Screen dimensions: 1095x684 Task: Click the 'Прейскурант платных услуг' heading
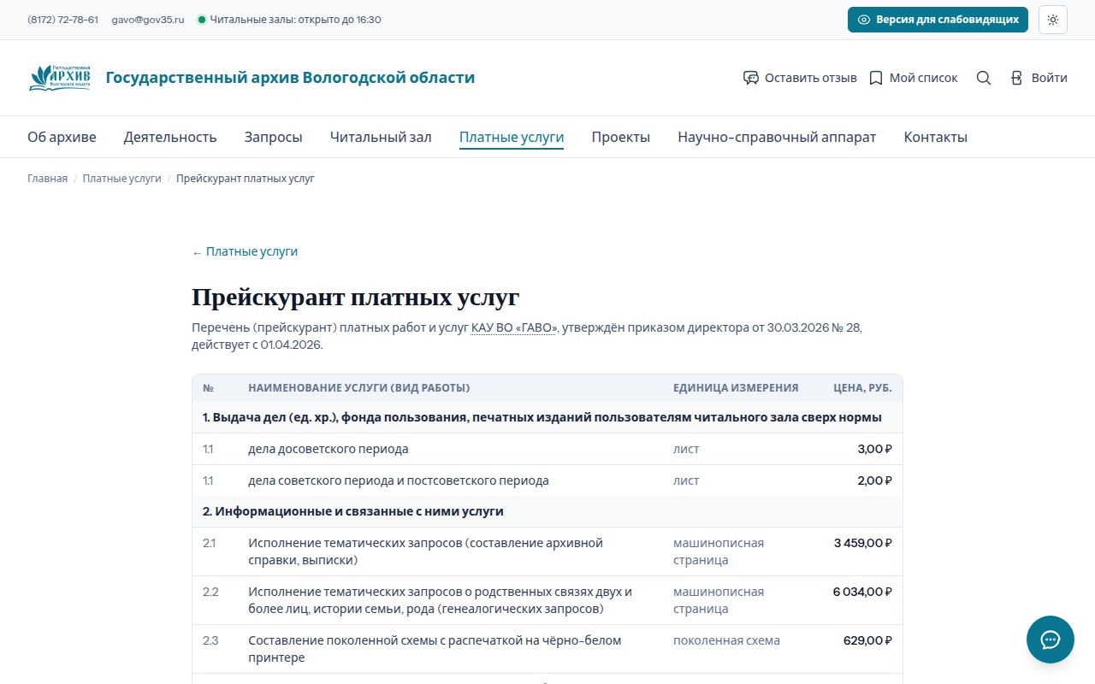click(355, 298)
